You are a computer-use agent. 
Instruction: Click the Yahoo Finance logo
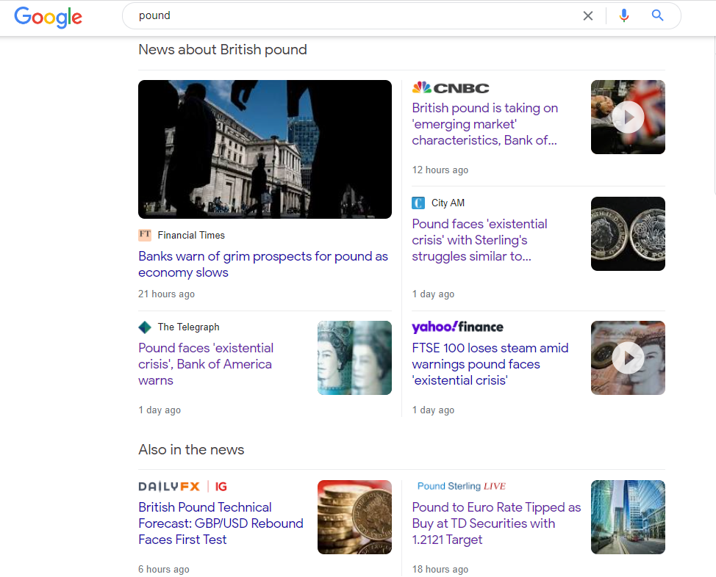(x=457, y=327)
